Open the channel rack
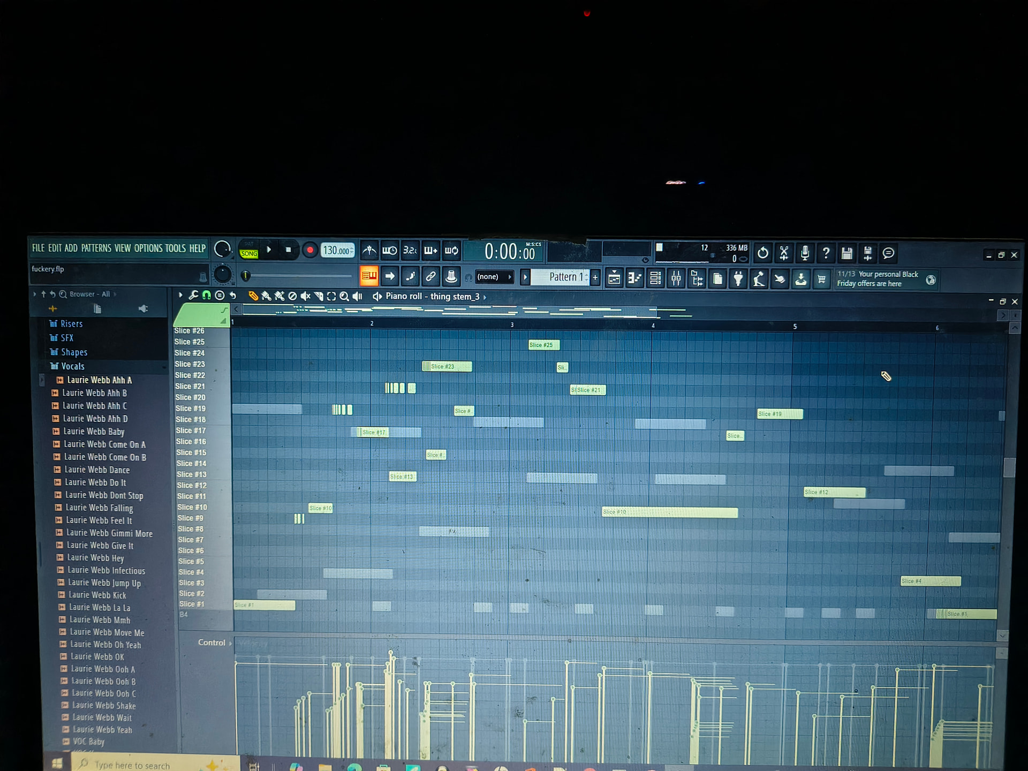Image resolution: width=1028 pixels, height=771 pixels. [x=655, y=278]
